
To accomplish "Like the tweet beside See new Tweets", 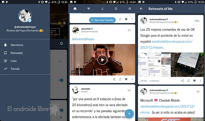I will [x=126, y=19].
